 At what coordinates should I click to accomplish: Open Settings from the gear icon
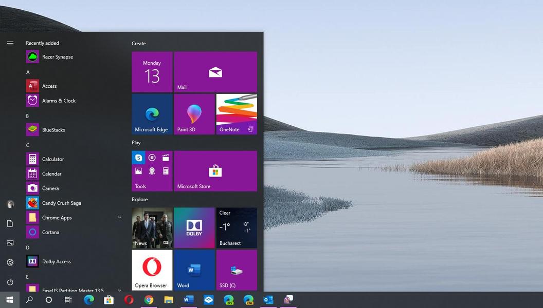click(x=10, y=262)
